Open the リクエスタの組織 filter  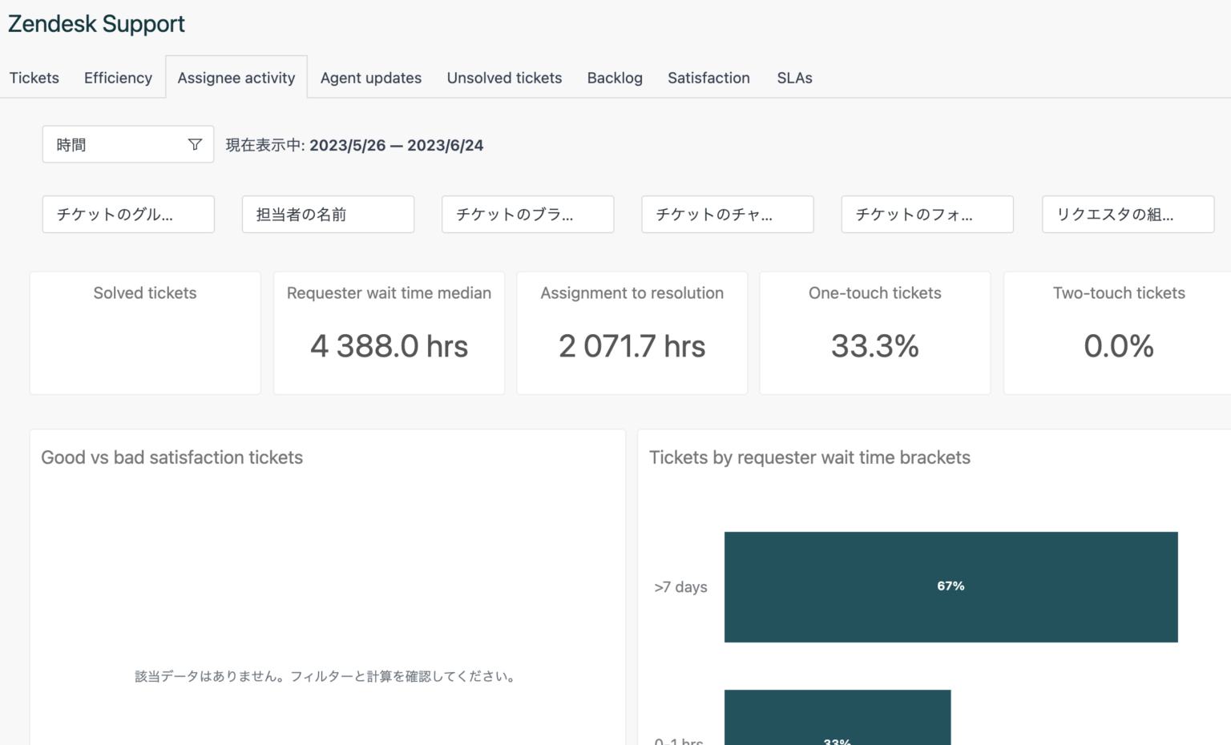[x=1126, y=214]
